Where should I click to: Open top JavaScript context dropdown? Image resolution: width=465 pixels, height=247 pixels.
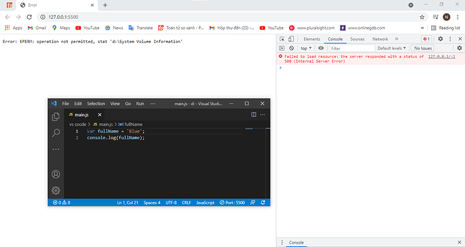[x=306, y=48]
